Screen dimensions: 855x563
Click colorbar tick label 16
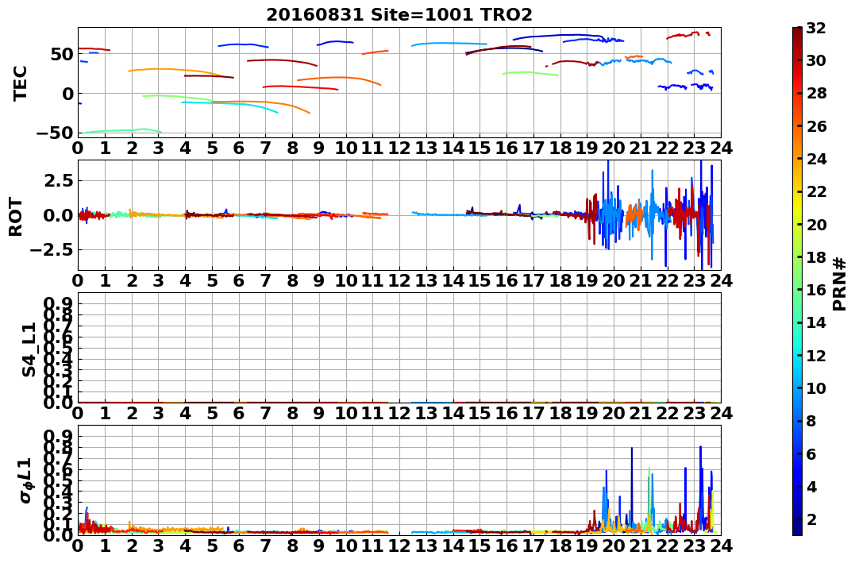(x=816, y=290)
